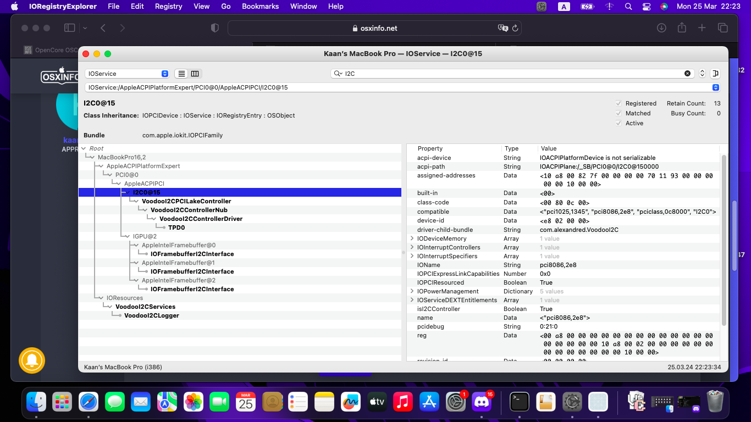Toggle the Matched checkbox
The width and height of the screenshot is (751, 422).
coord(619,113)
